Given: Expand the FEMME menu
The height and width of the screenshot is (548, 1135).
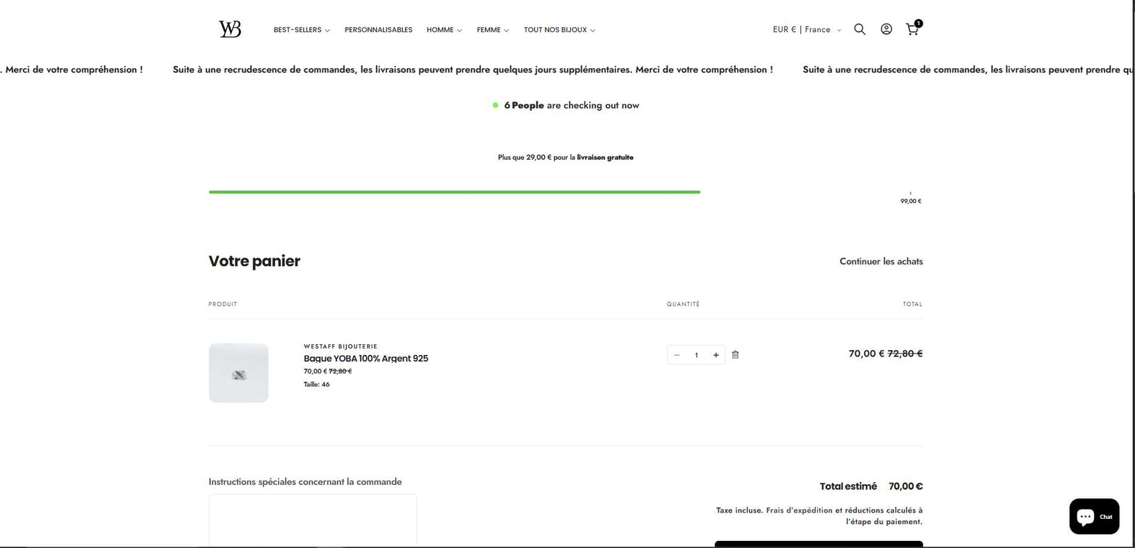Looking at the screenshot, I should (x=492, y=30).
